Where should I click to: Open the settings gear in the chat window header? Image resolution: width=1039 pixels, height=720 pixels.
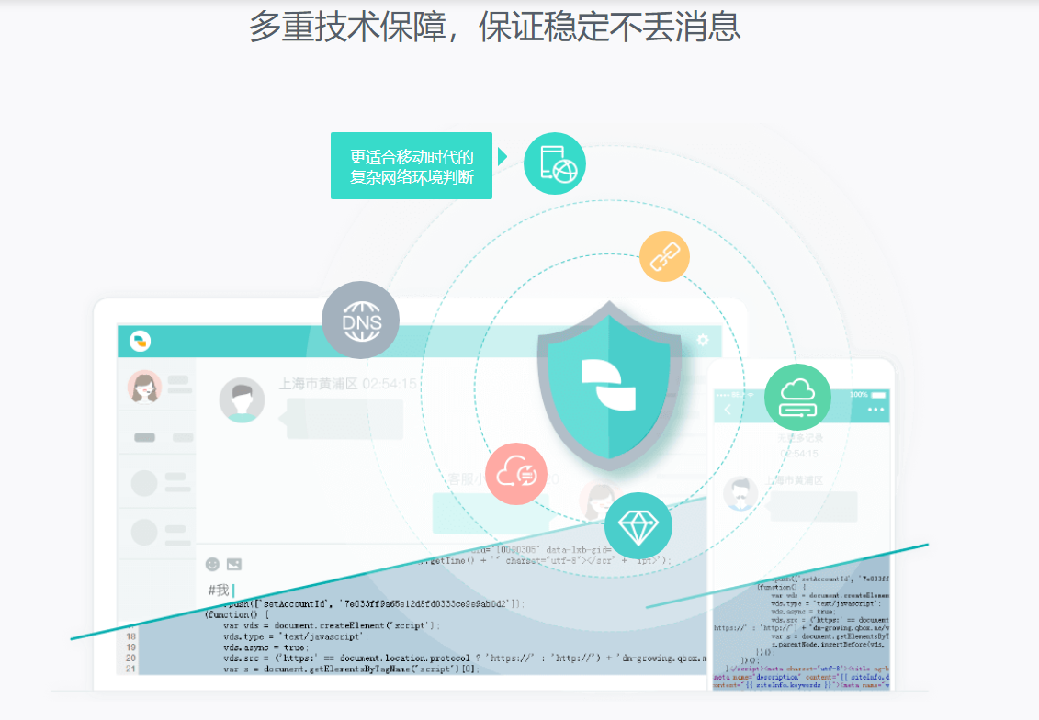tap(703, 340)
